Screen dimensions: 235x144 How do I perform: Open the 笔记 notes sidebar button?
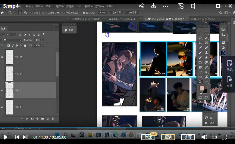pyautogui.click(x=229, y=65)
